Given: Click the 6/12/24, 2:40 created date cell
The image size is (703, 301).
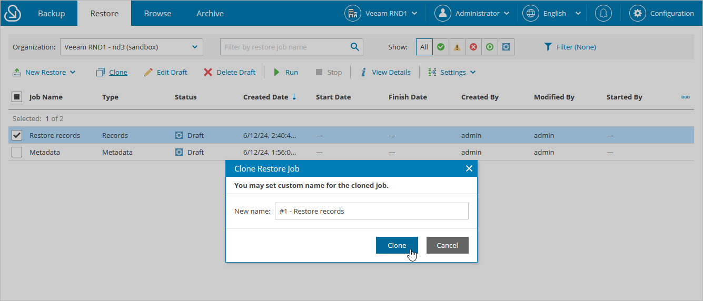Looking at the screenshot, I should [x=270, y=135].
